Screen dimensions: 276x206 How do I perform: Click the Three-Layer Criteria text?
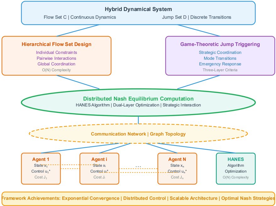click(x=220, y=70)
